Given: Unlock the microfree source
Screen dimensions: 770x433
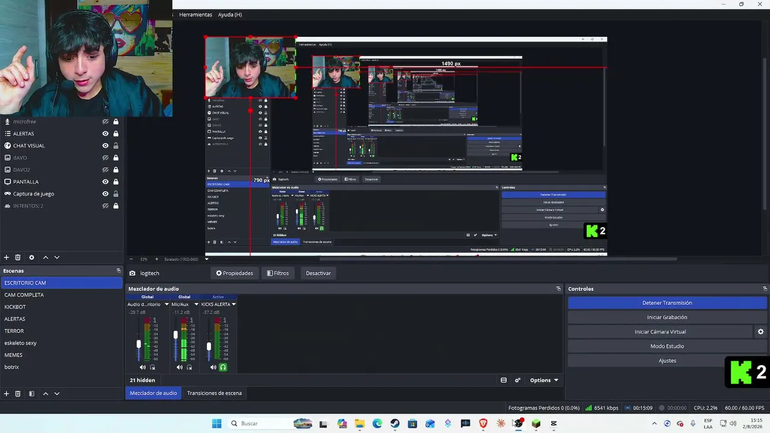Looking at the screenshot, I should point(115,121).
